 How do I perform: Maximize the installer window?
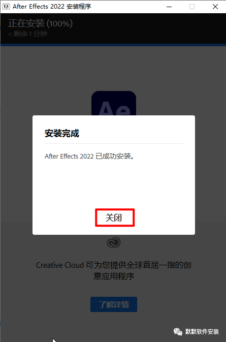pos(192,7)
